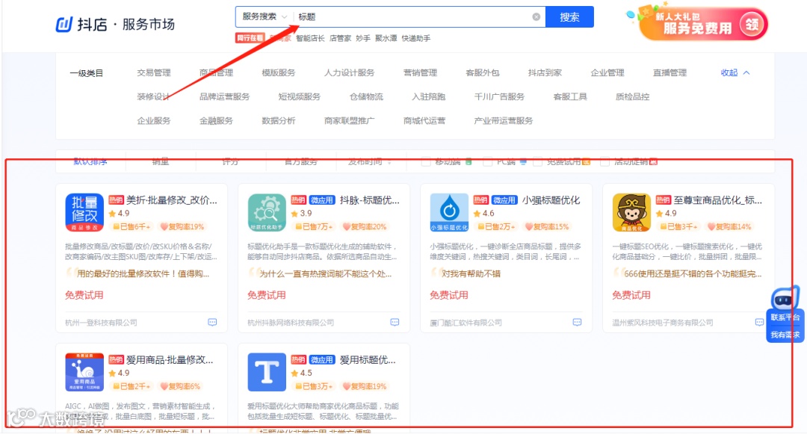Screen dimensions: 807x434
Task: Filter by 官方服务
Action: tap(300, 162)
